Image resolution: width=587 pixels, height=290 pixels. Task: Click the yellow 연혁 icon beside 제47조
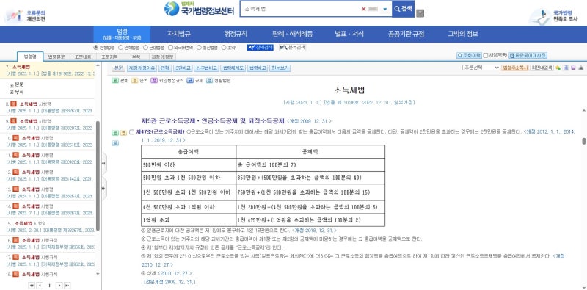point(123,132)
